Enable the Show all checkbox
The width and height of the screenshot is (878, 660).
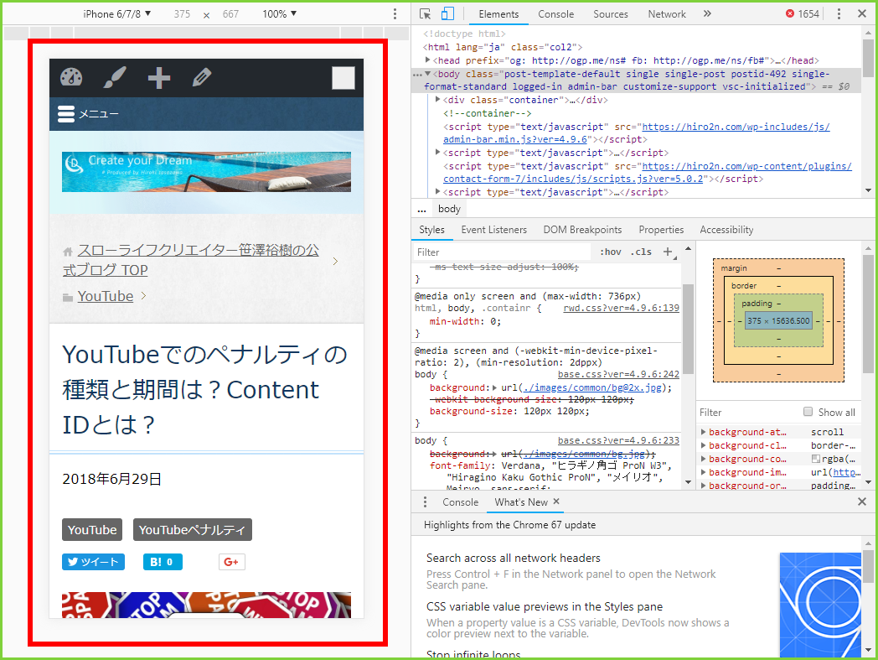point(808,412)
